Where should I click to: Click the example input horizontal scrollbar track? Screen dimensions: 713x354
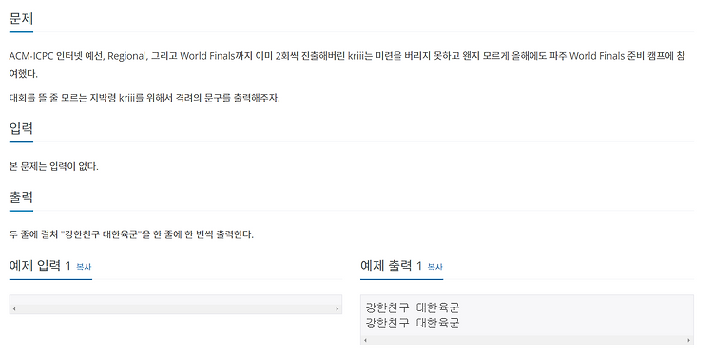176,309
